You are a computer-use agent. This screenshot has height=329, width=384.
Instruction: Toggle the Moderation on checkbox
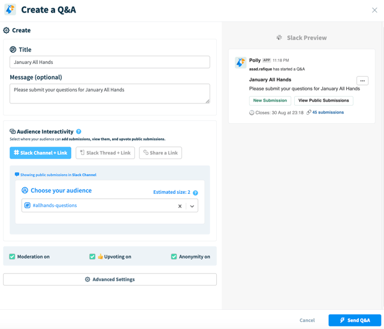[12, 257]
